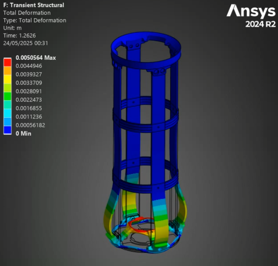Click the 0.0028091 legend value
Viewport: 278px width, 266px height.
pos(29,91)
